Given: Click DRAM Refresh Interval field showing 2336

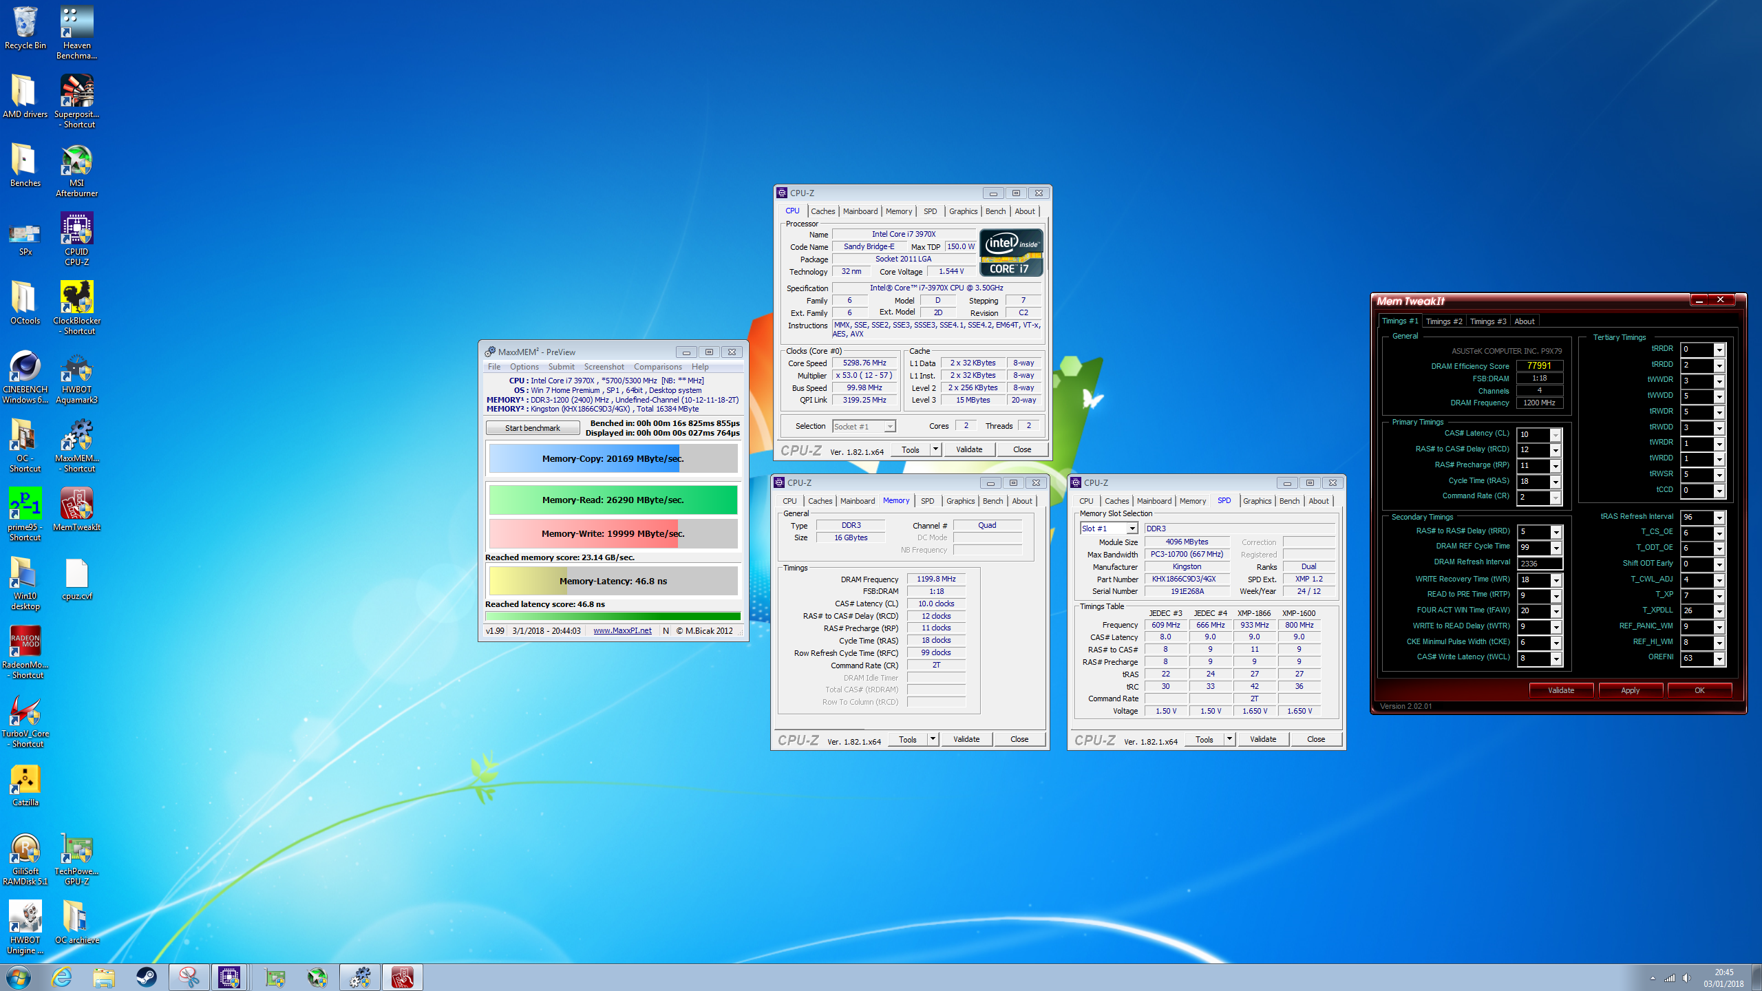Looking at the screenshot, I should click(x=1539, y=564).
